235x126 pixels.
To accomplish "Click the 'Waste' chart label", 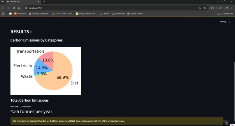I will click(27, 76).
